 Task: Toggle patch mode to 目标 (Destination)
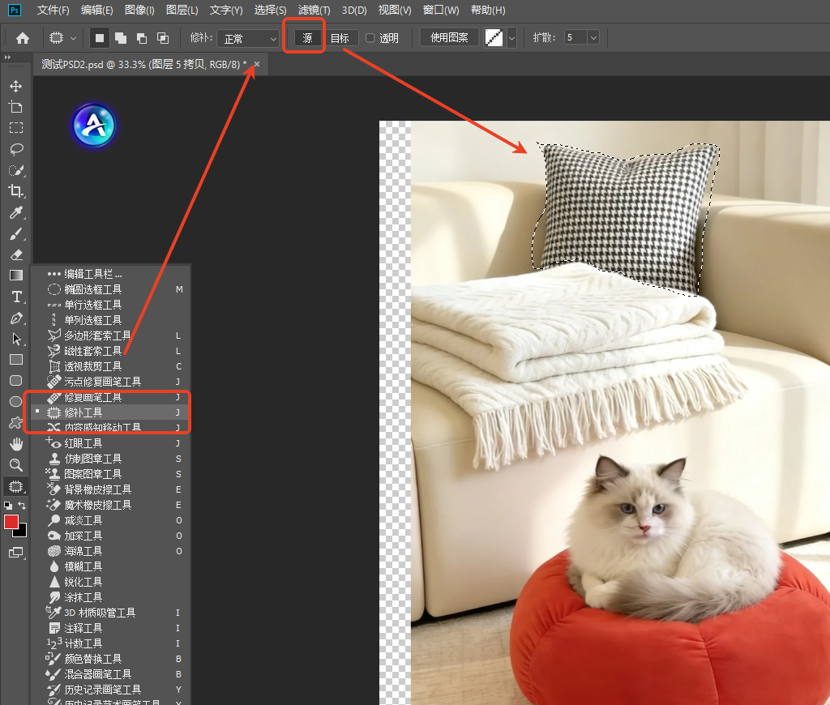[x=340, y=38]
